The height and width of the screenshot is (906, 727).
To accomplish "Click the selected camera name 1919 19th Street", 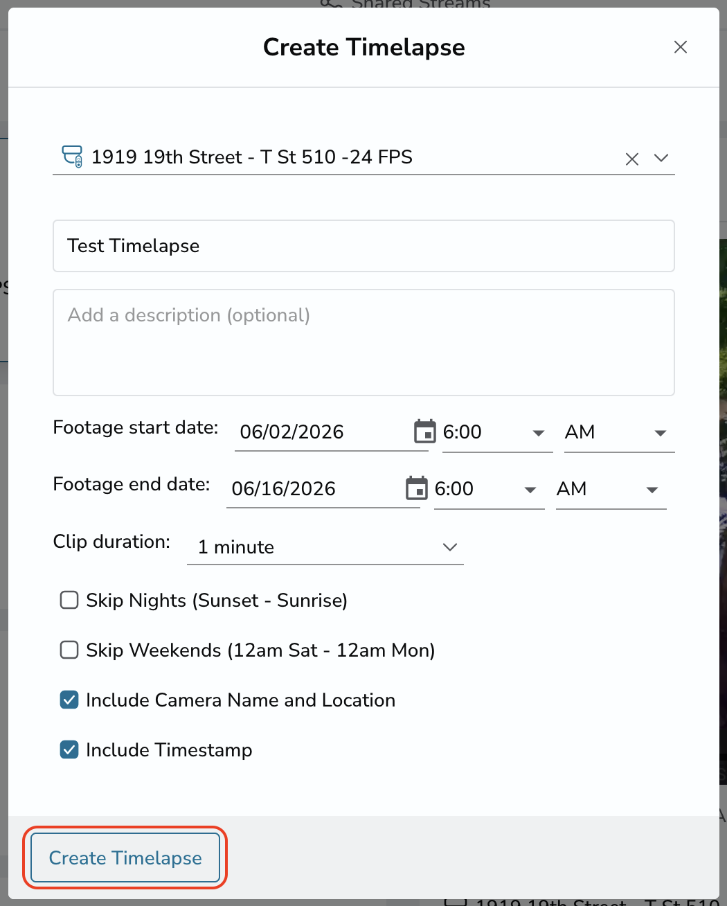I will (252, 157).
